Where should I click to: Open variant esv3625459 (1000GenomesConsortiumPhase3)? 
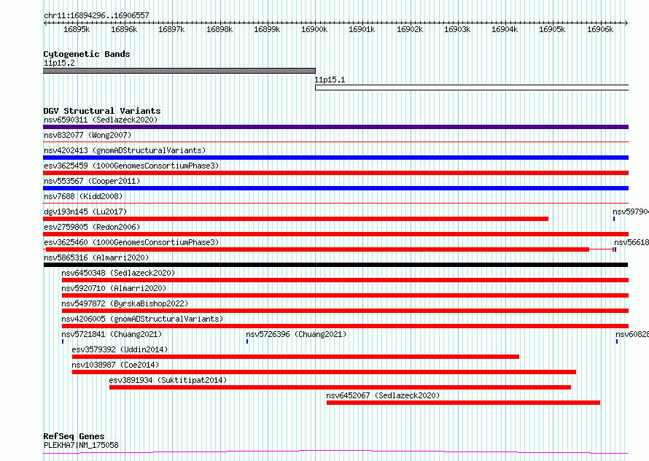click(x=131, y=166)
